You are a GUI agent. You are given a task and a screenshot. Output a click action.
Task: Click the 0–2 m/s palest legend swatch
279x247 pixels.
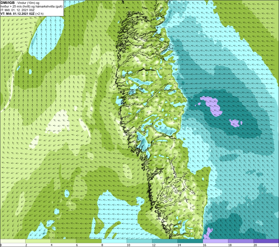coord(13,241)
